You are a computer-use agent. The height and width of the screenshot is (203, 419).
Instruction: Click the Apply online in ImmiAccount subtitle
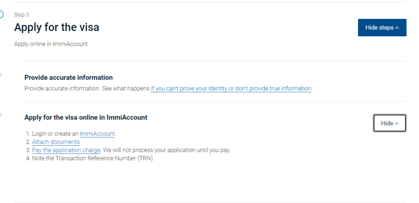tap(51, 44)
